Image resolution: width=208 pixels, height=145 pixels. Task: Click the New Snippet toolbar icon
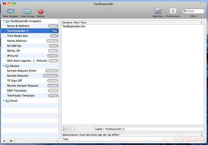click(11, 11)
